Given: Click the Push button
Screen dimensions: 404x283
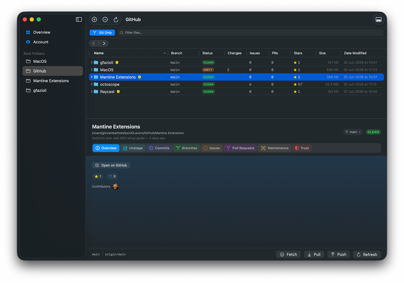Looking at the screenshot, I should pos(339,254).
